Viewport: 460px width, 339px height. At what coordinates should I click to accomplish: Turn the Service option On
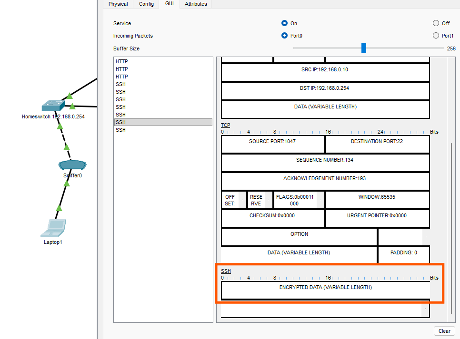tap(284, 23)
